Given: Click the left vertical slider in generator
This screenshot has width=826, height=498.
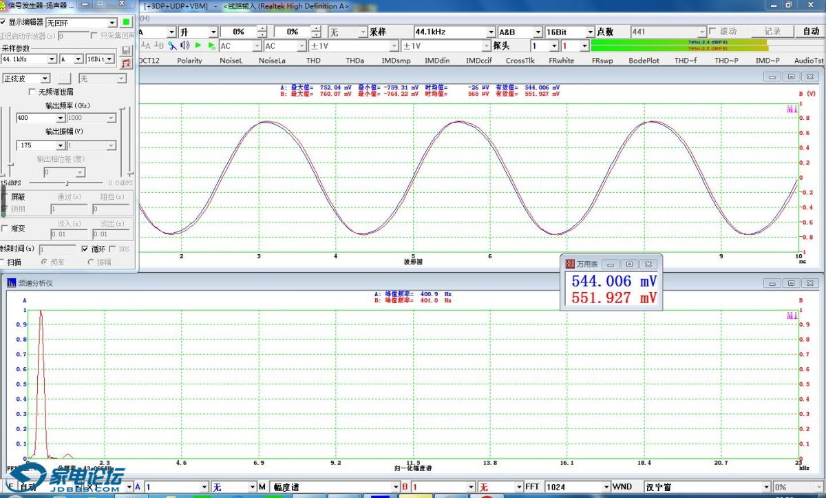Looking at the screenshot, I should [x=9, y=141].
